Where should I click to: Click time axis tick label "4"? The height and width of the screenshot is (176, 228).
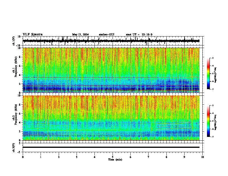pos(95,157)
